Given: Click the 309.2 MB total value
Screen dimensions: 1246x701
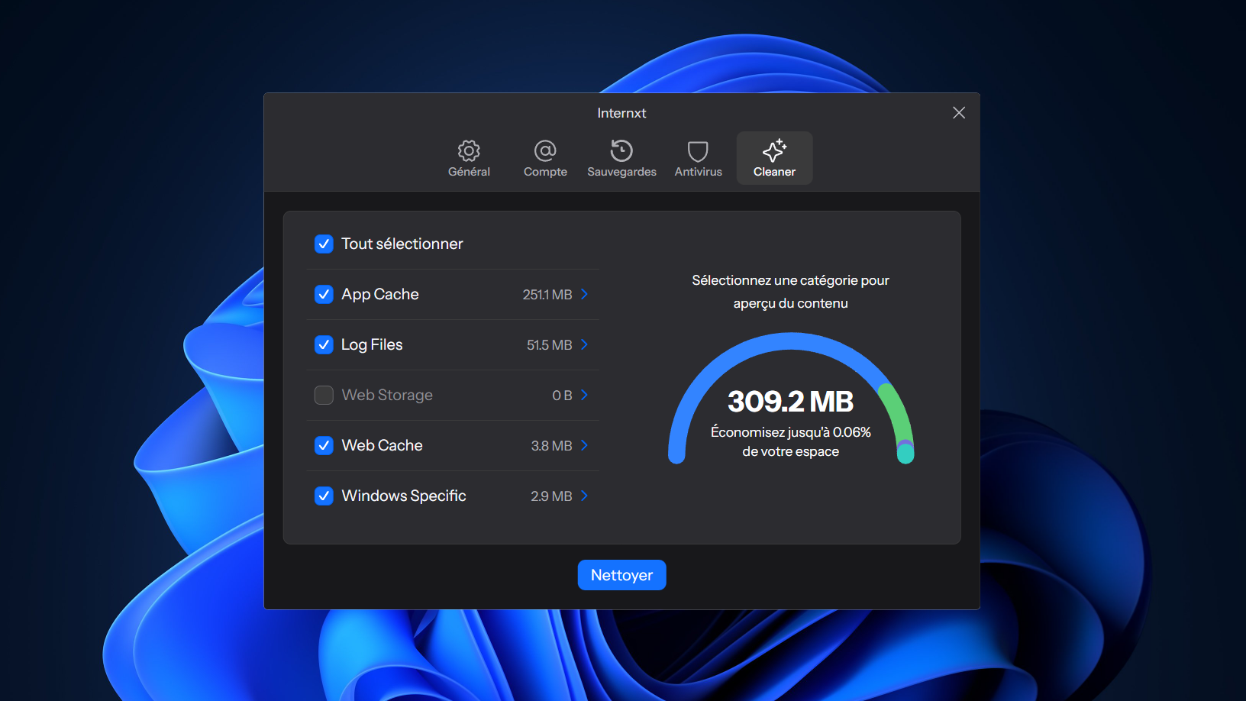Looking at the screenshot, I should pos(790,402).
